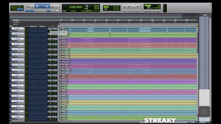Click the highlighted Grid edit mode
The image size is (221, 124).
(20, 9)
